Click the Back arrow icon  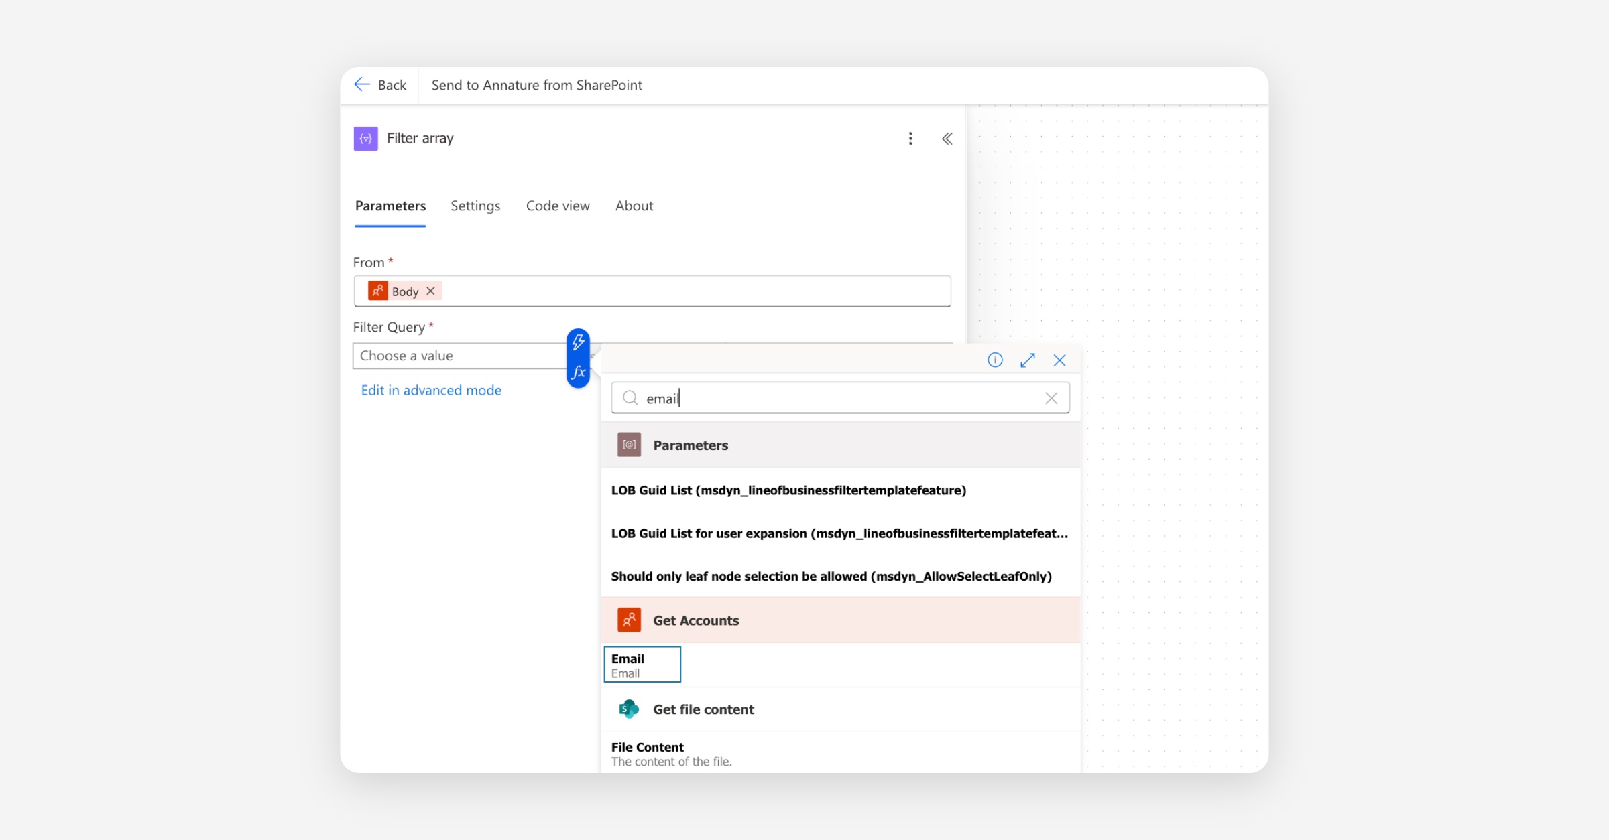click(362, 84)
